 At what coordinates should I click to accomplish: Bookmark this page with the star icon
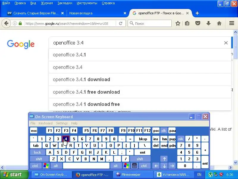178,23
